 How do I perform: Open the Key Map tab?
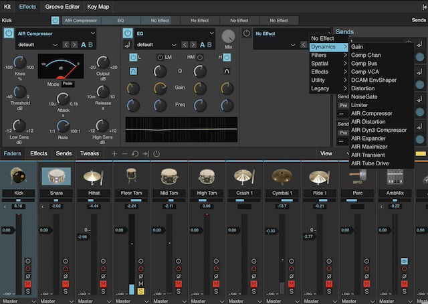pyautogui.click(x=99, y=6)
